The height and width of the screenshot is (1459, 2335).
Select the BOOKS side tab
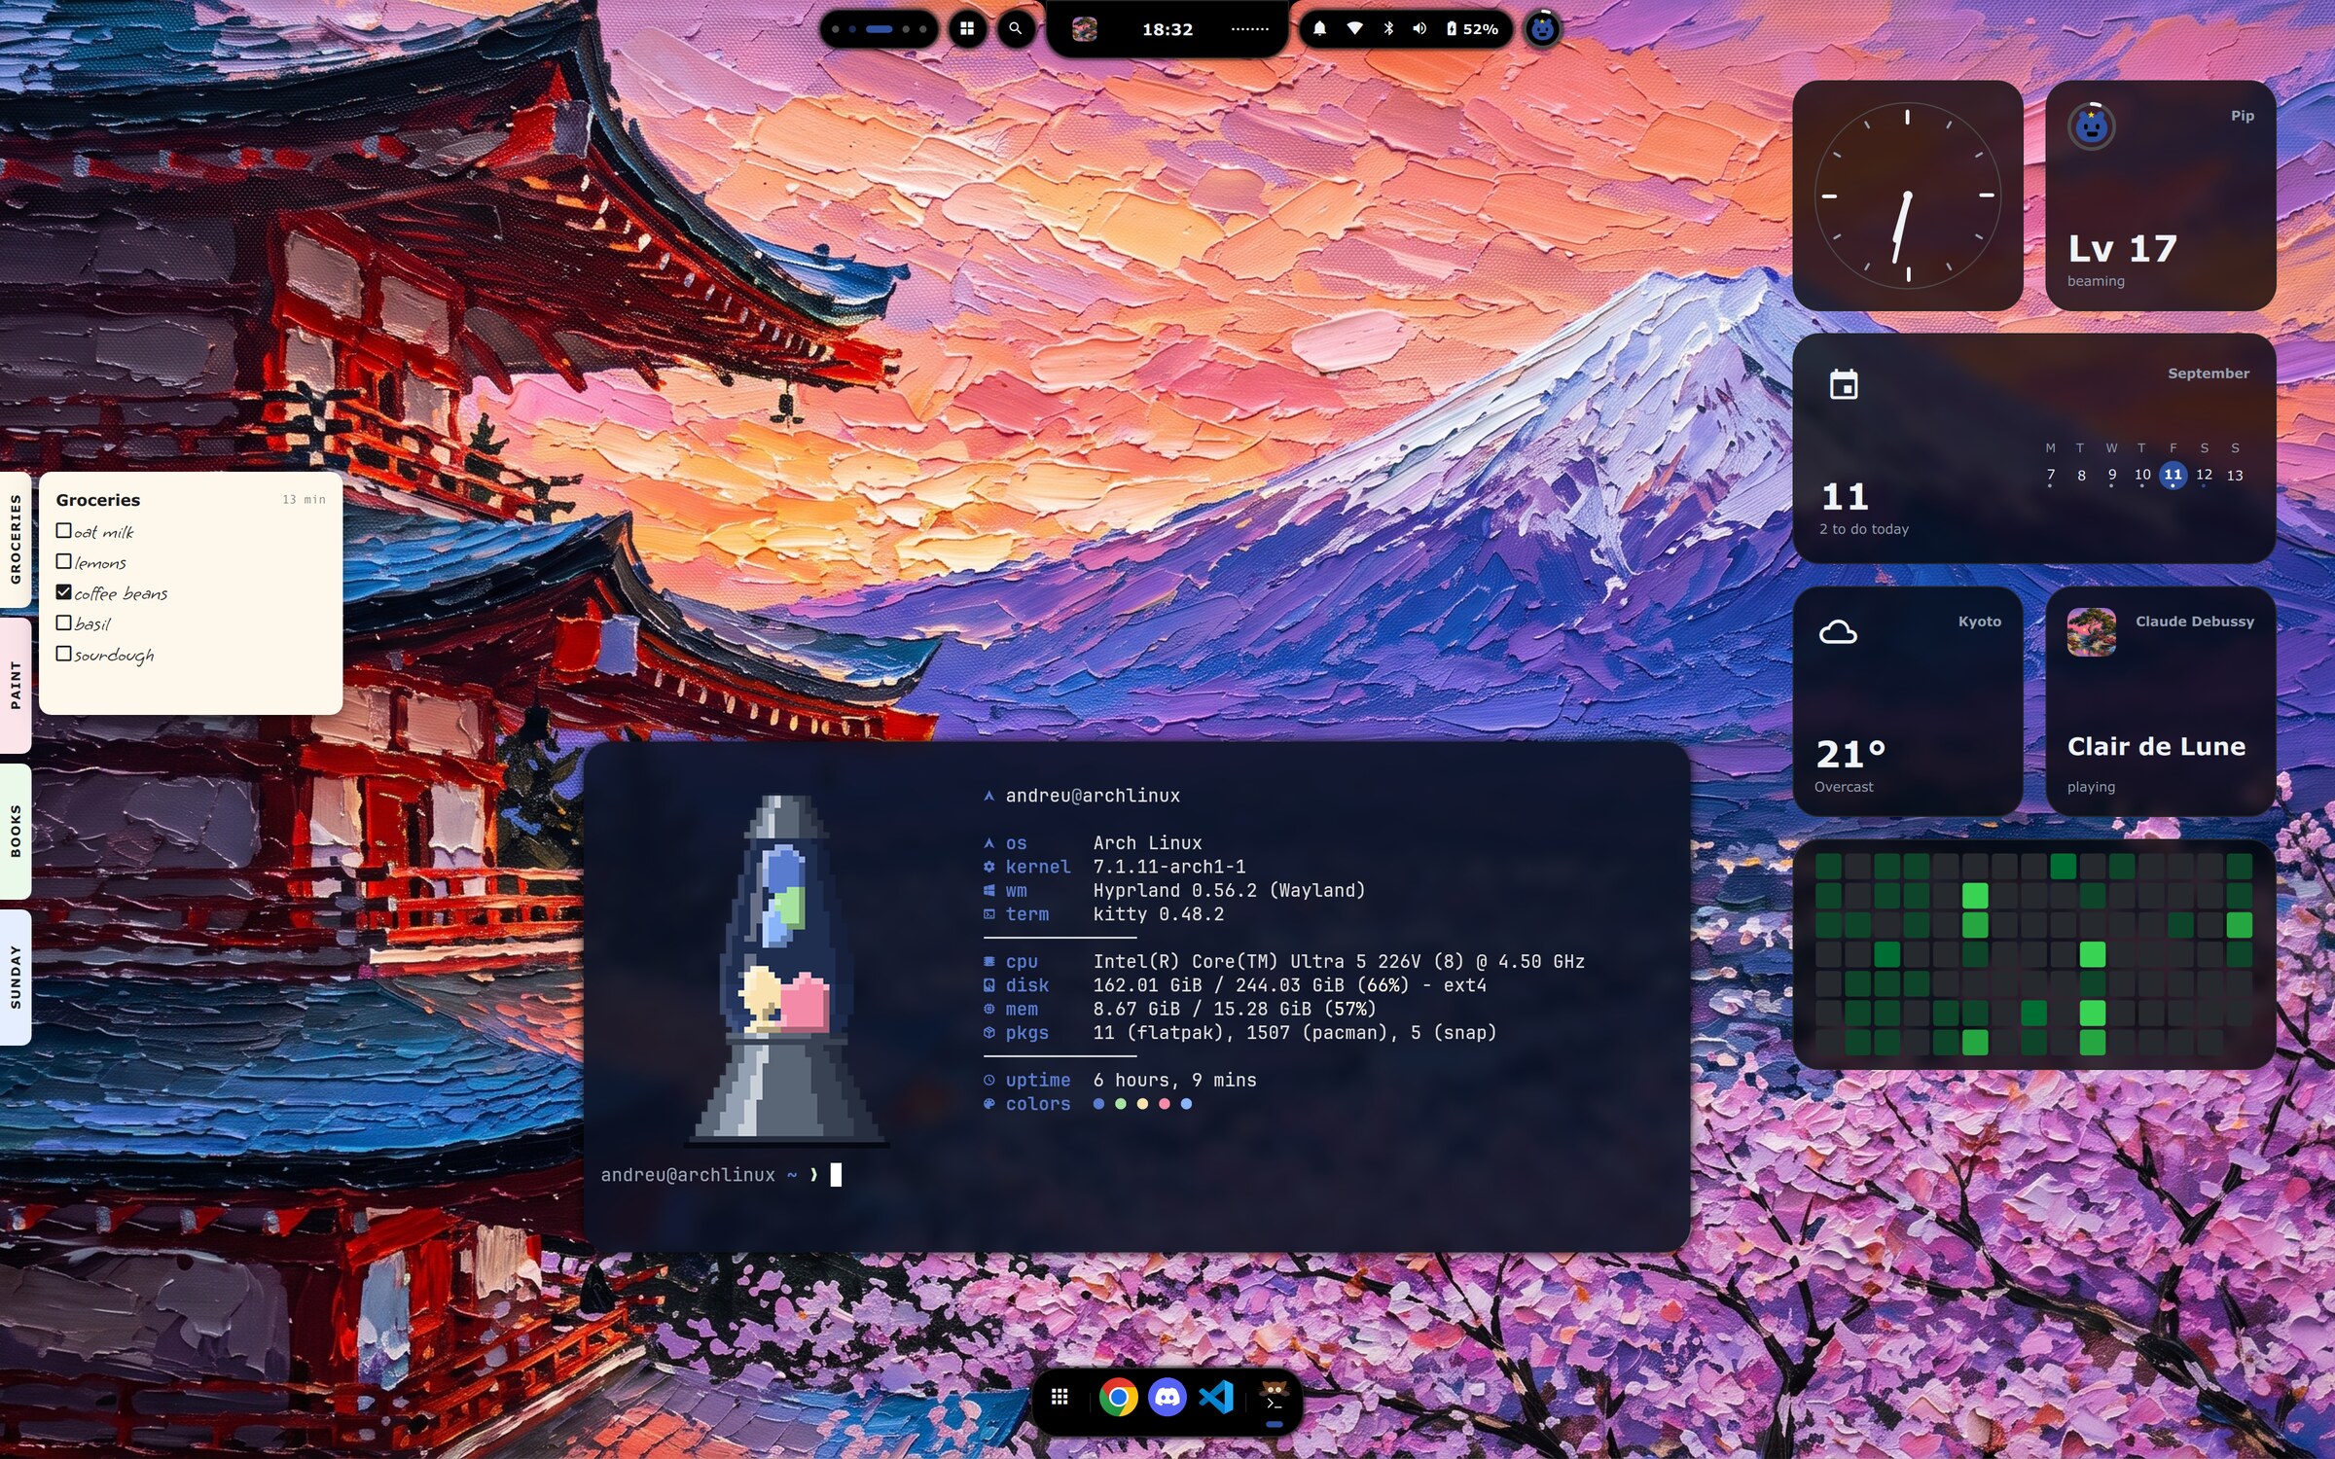pos(15,831)
